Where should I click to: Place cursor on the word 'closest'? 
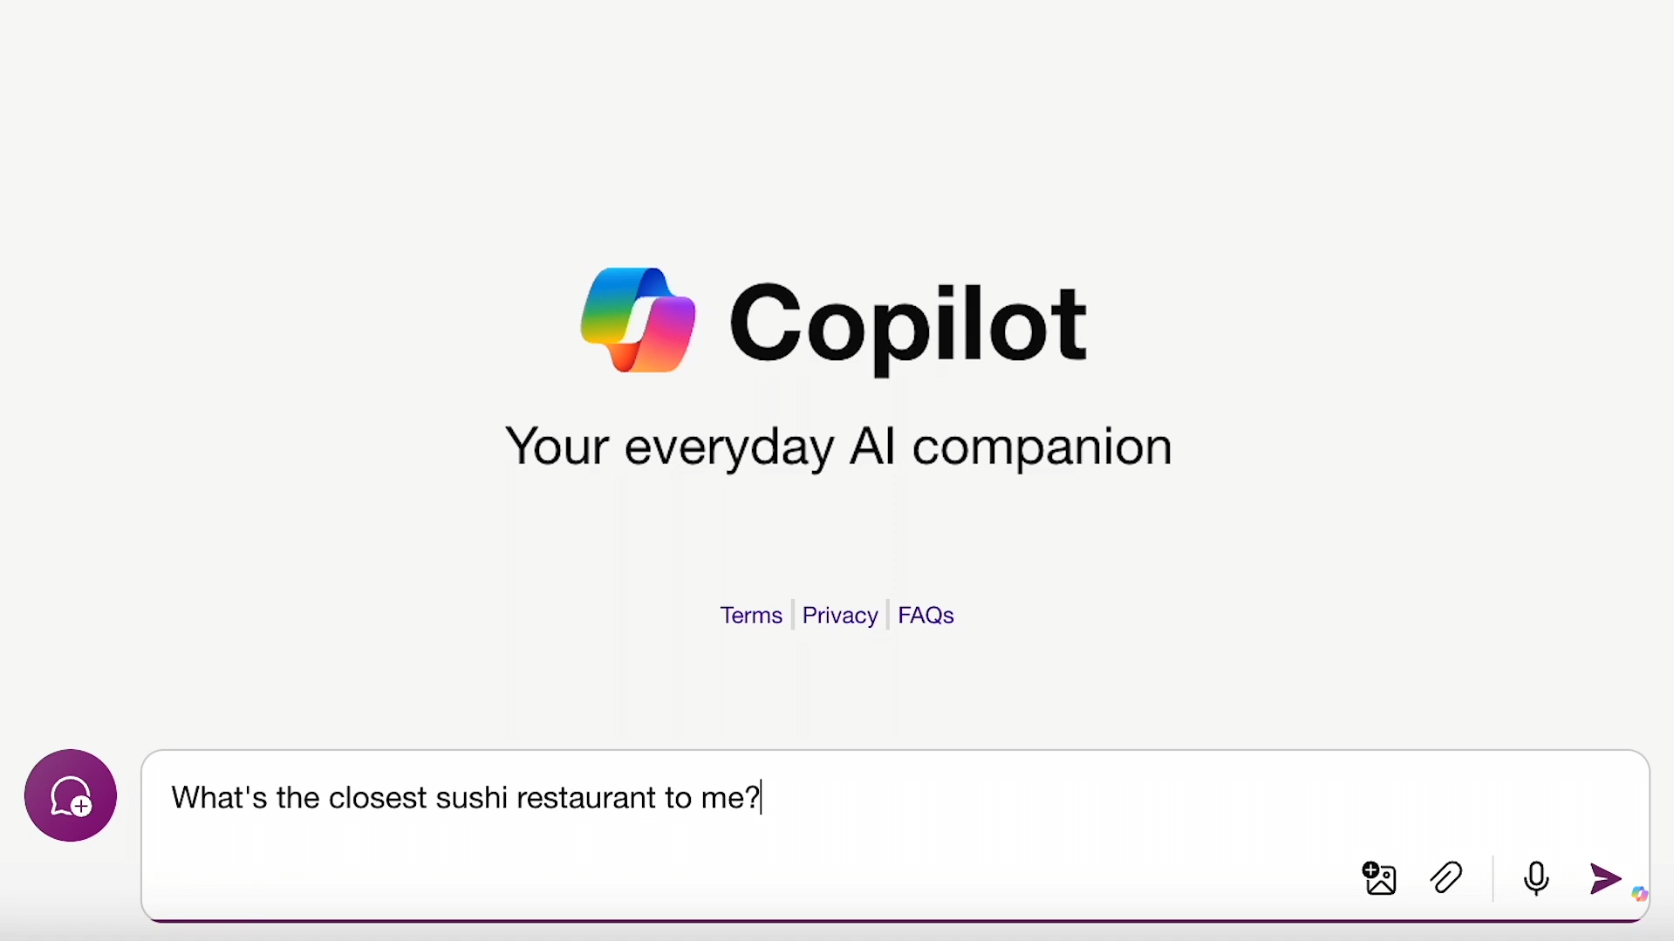pyautogui.click(x=377, y=798)
